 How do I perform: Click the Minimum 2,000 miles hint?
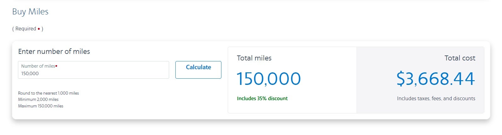(38, 100)
